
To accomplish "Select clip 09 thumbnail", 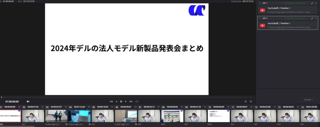I will pos(196,116).
